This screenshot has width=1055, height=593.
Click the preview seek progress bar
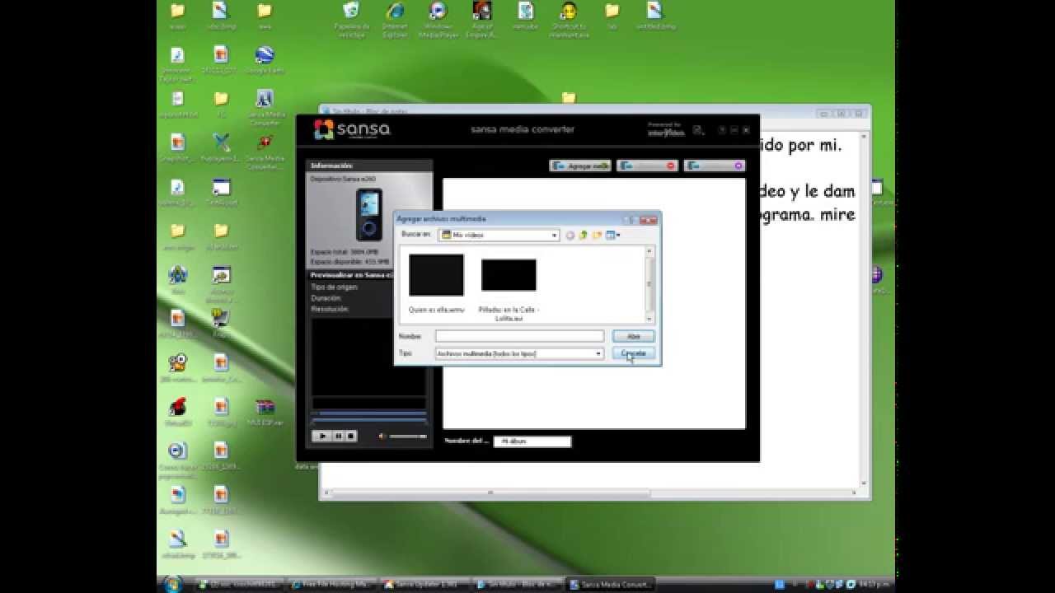(368, 414)
